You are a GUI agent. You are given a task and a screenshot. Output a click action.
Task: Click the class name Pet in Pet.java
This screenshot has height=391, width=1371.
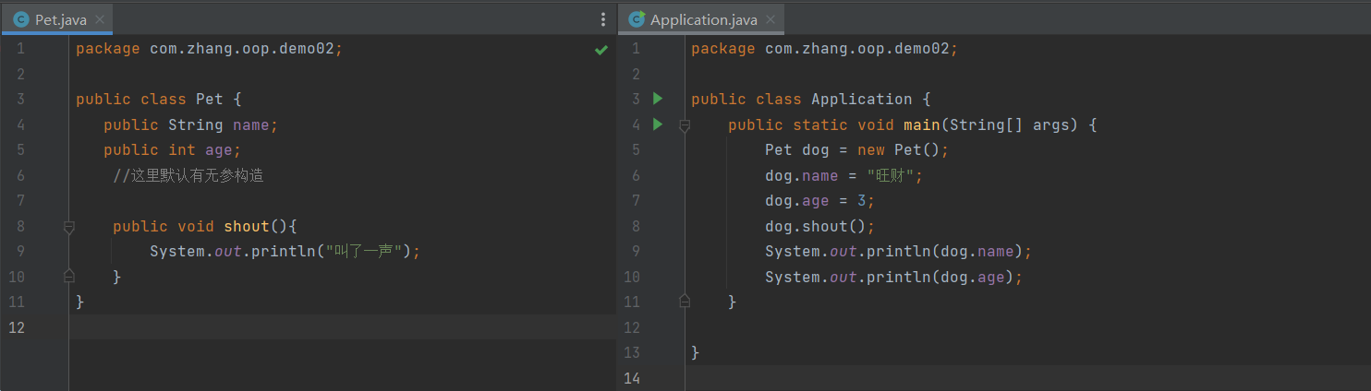tap(210, 100)
